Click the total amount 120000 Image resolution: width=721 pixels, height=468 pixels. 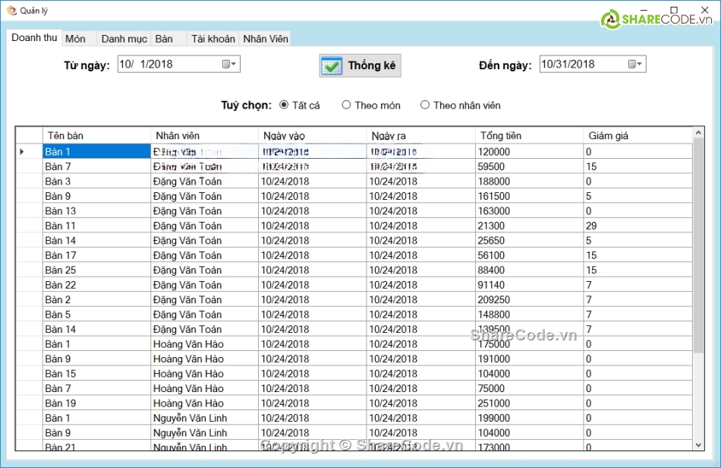[529, 151]
